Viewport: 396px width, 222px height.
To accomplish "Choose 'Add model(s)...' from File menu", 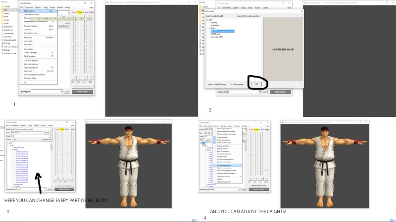I will [39, 11].
